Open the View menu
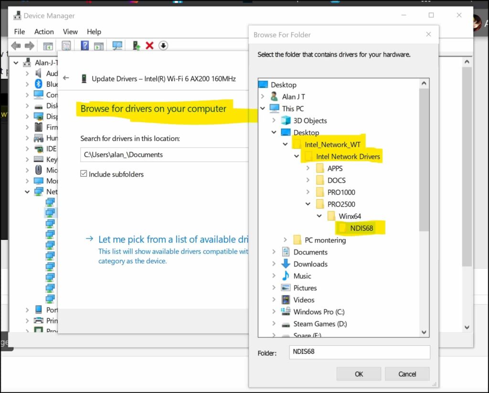This screenshot has height=393, width=489. (x=70, y=32)
